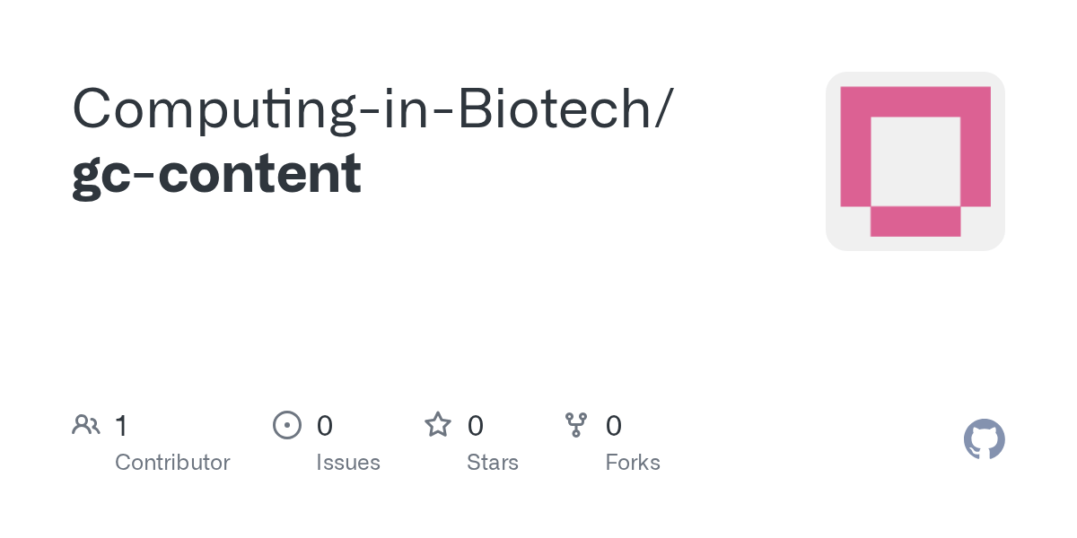The image size is (1077, 538).
Task: Click the gray inner square of the avatar
Action: tap(915, 161)
